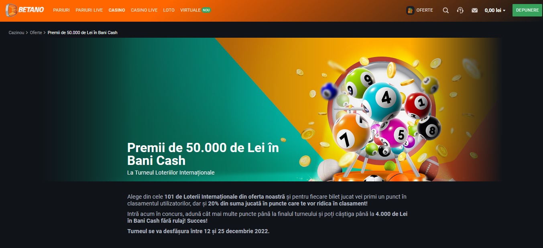Open the messages envelope icon
The height and width of the screenshot is (248, 543).
coord(475,10)
